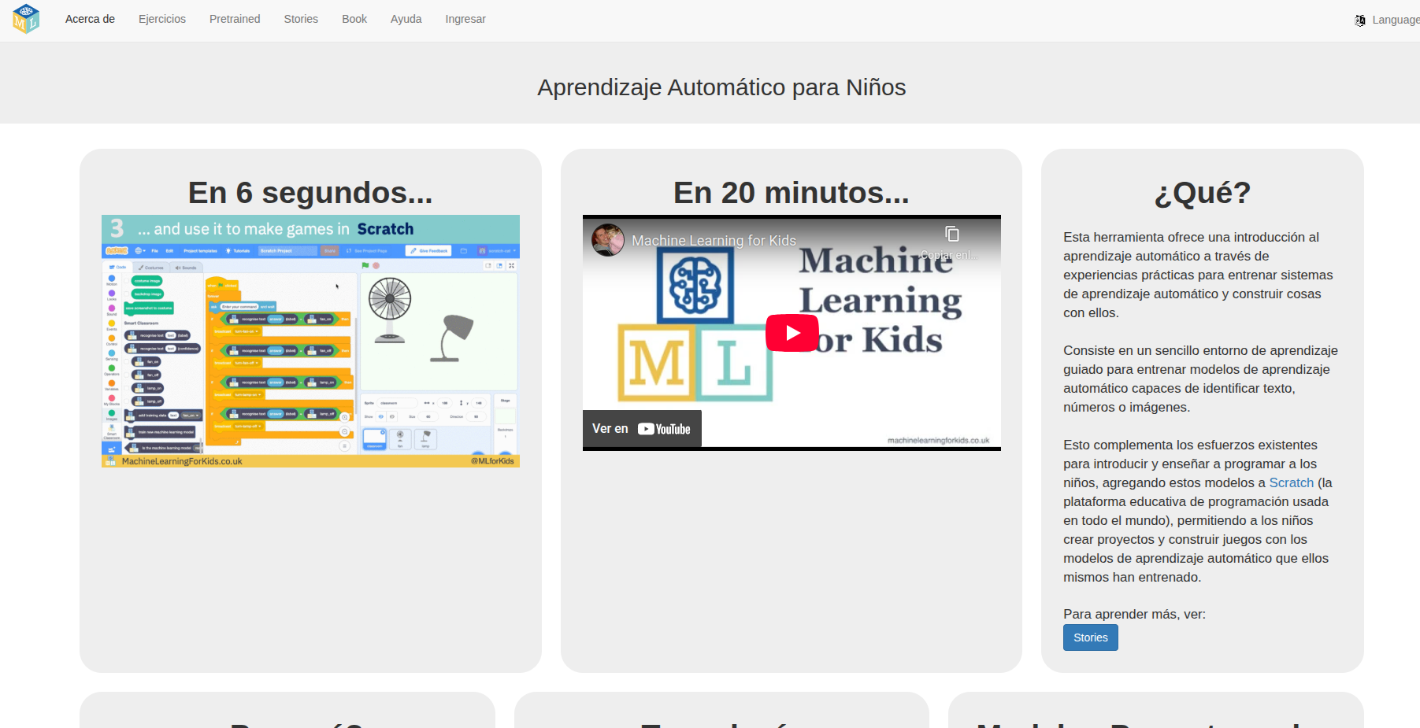
Task: Click the Aprendizaje Automático para Niños title
Action: (721, 87)
